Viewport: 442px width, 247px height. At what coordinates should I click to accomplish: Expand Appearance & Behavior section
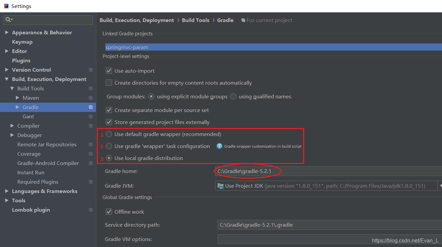click(7, 32)
